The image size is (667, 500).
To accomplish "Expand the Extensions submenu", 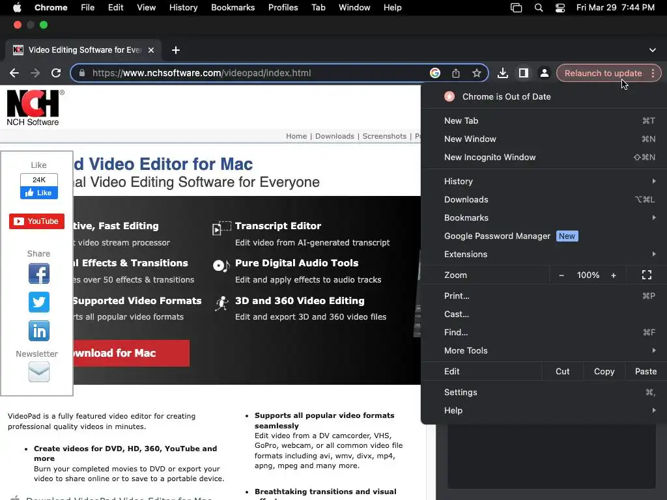I will pos(544,255).
